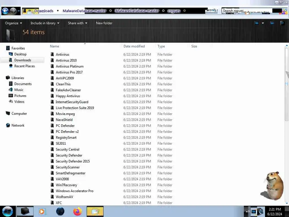289x217 pixels.
Task: Click the Forward navigation arrow button
Action: 13,11
